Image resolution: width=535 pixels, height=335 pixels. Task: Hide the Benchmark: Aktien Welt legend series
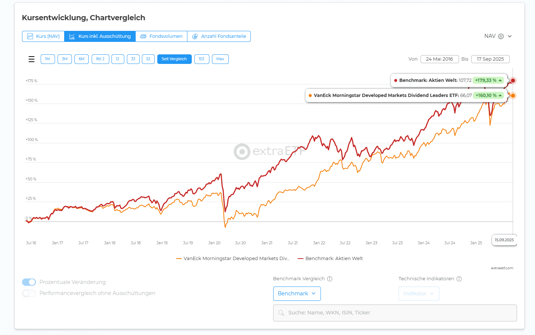[x=330, y=259]
